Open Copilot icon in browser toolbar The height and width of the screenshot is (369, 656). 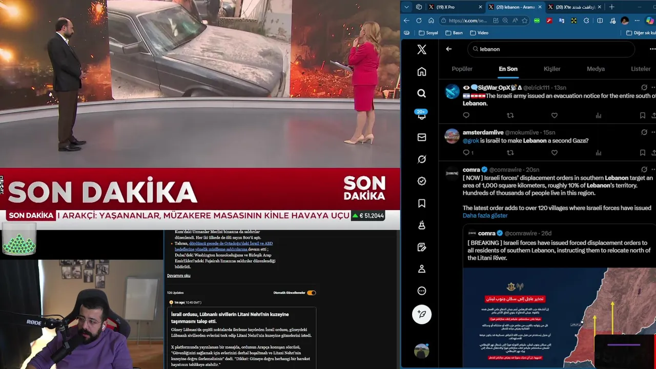tap(650, 20)
